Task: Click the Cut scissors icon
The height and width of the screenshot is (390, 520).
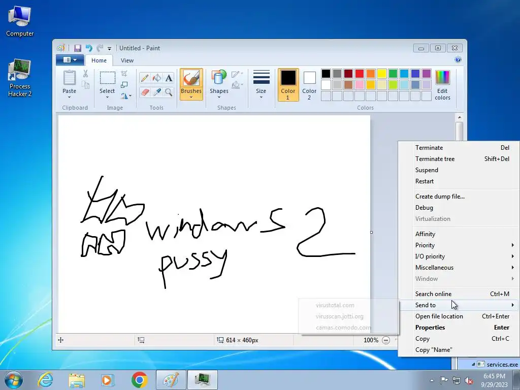Action: (85, 74)
